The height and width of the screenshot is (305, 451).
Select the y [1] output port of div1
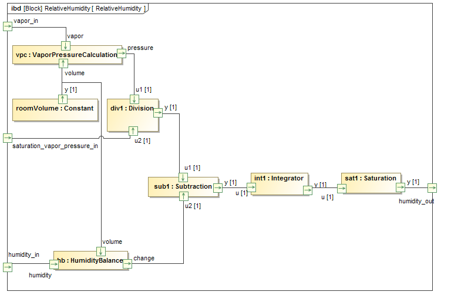[158, 113]
